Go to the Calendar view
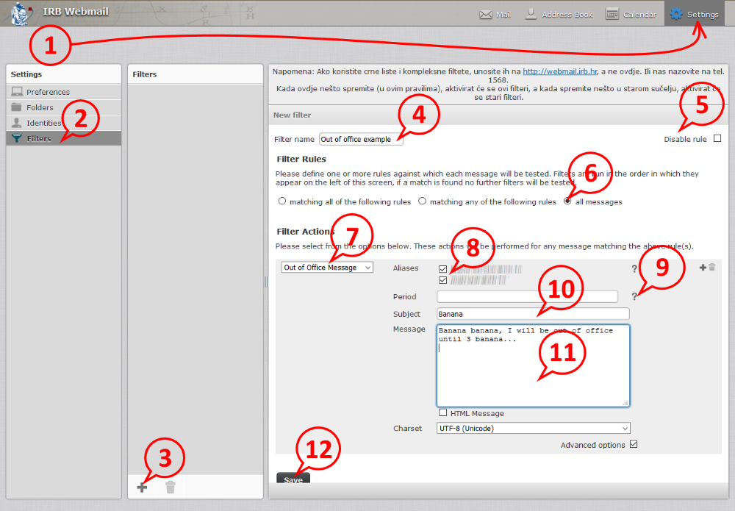 631,14
